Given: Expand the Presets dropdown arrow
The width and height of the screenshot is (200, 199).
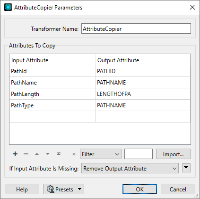Looking at the screenshot, I should (80, 189).
